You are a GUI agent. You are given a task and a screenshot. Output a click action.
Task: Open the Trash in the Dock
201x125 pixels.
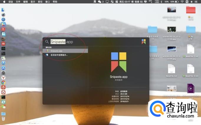click(3, 118)
